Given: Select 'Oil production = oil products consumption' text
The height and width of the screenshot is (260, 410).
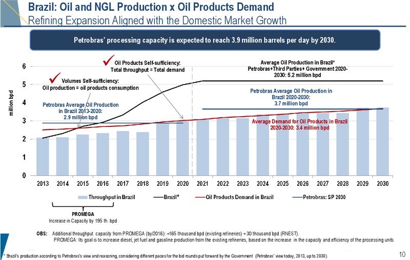Looking at the screenshot, I should pos(91,88).
